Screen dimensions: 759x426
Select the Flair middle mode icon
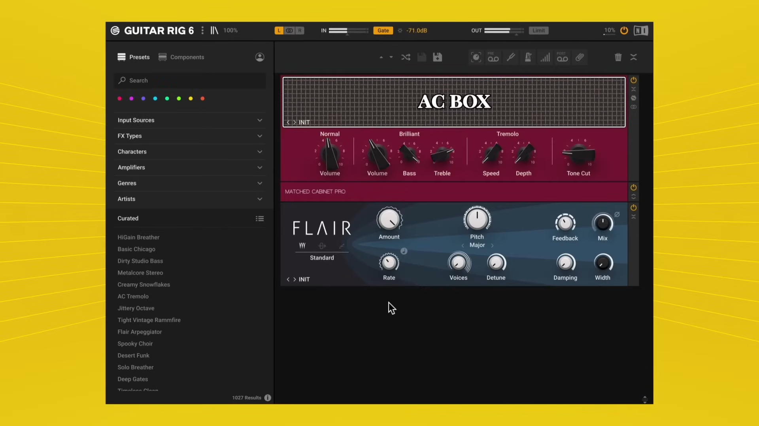(x=322, y=246)
